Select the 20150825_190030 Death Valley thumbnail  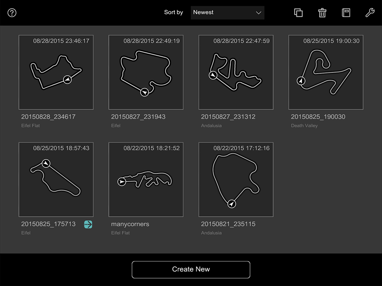pos(326,72)
